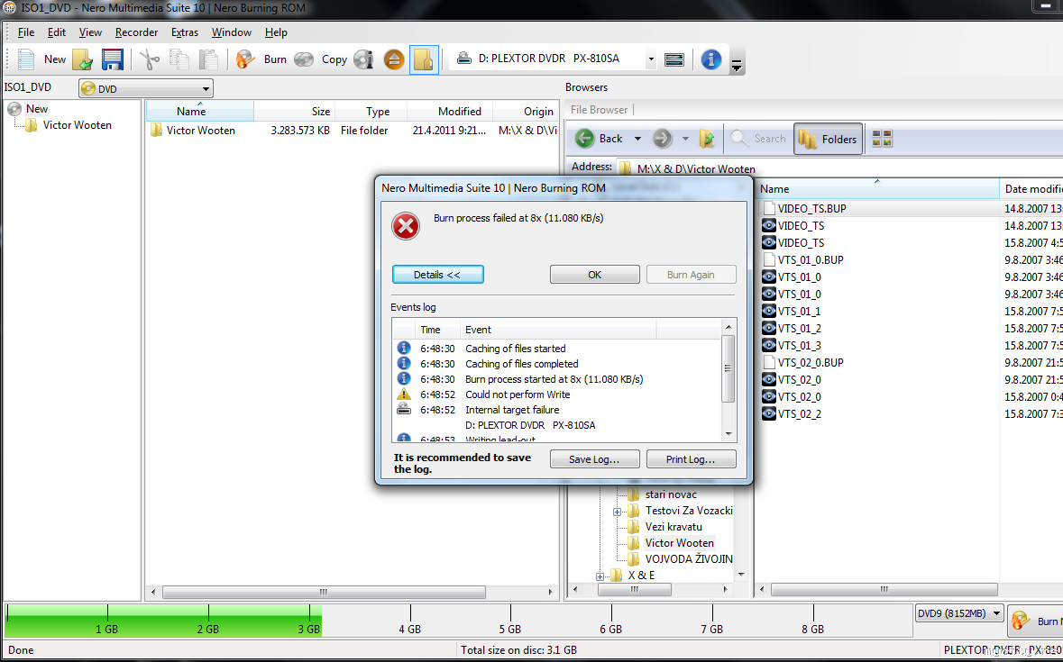
Task: Select Burn process started at 8x log entry
Action: [x=554, y=379]
